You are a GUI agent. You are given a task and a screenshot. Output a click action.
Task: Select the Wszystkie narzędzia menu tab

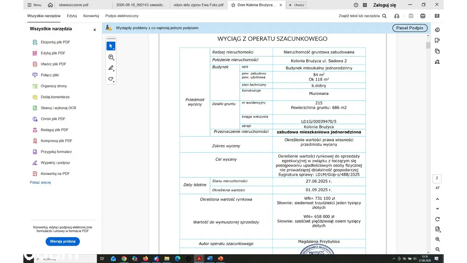coord(44,16)
